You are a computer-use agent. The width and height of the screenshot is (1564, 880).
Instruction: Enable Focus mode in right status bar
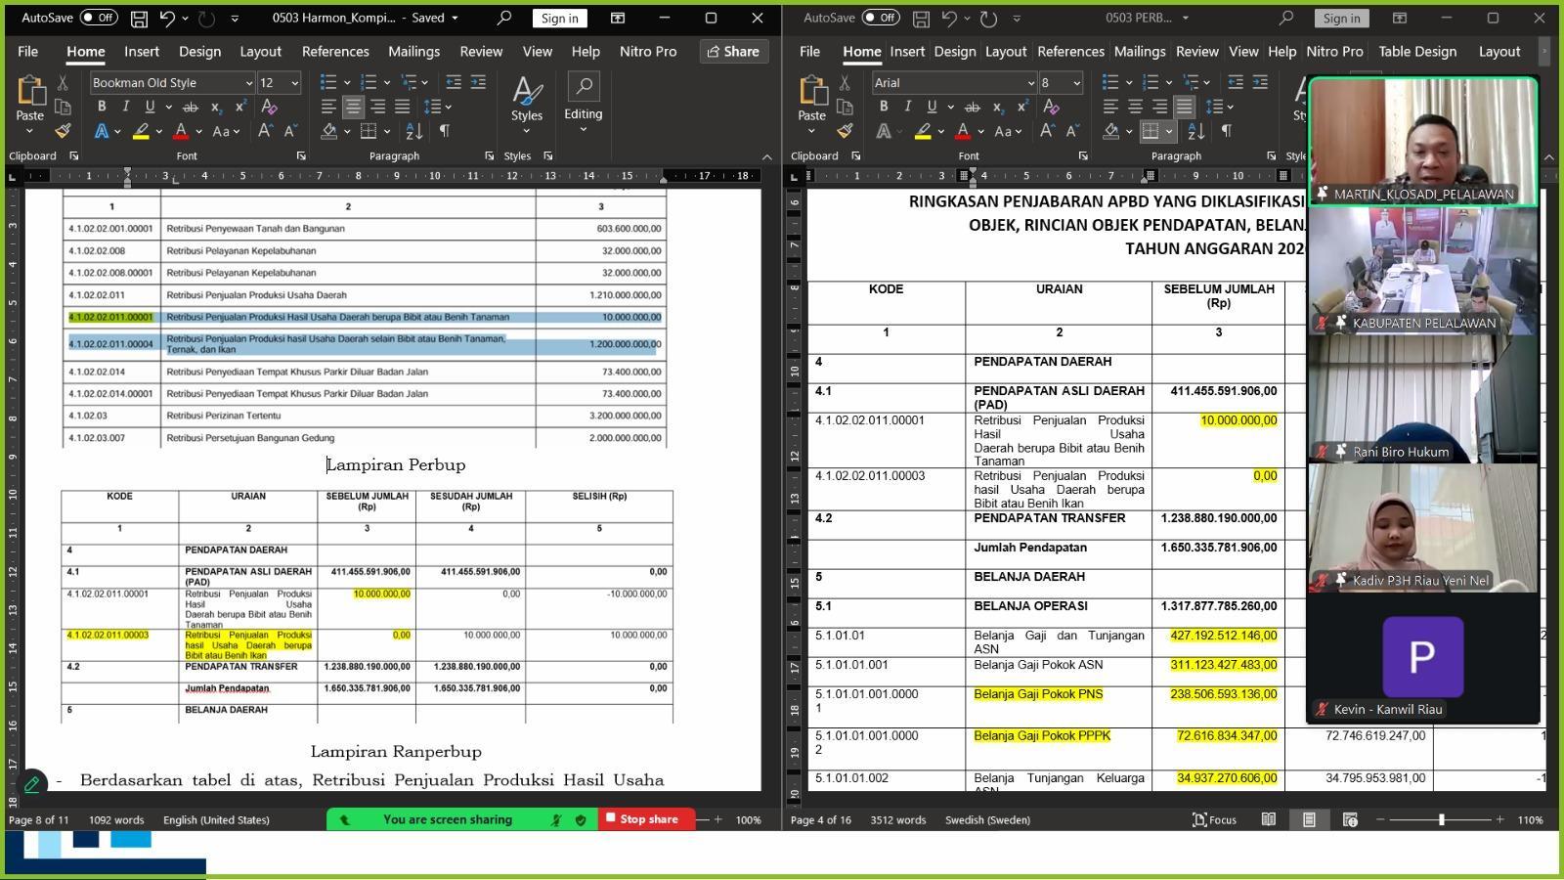1214,819
